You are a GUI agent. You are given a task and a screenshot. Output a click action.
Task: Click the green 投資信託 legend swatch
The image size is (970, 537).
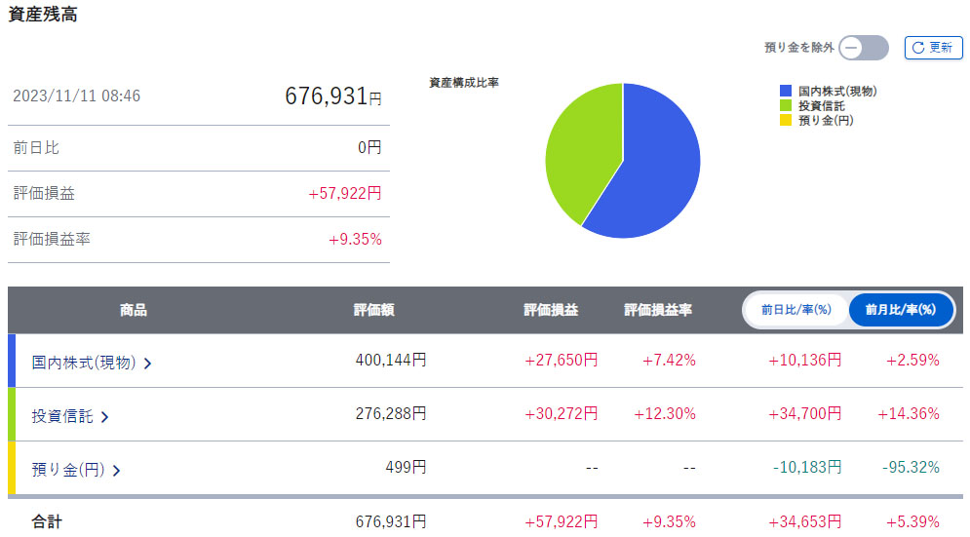[786, 105]
